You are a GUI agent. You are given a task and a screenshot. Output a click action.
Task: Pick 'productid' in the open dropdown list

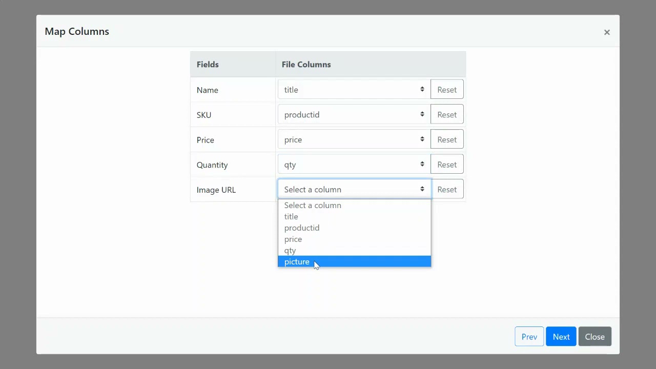click(x=302, y=228)
